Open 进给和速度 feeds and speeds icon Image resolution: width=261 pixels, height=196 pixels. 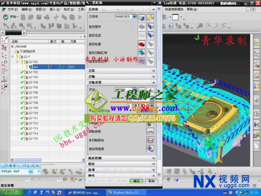coord(150,149)
